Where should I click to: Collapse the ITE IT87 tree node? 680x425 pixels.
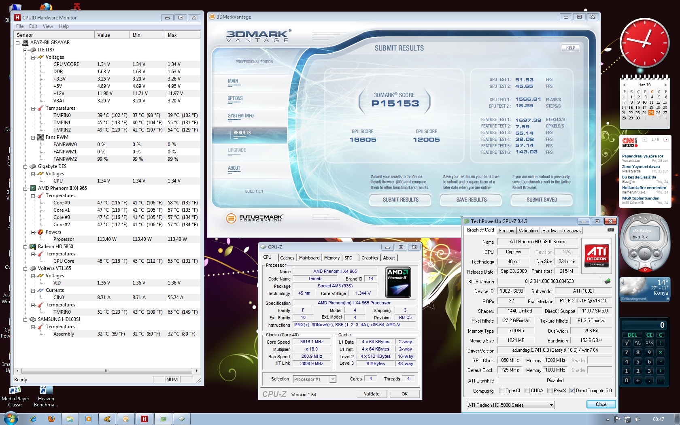click(x=25, y=50)
